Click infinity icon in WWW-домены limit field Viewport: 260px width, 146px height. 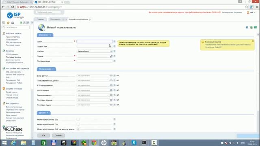click(x=111, y=90)
